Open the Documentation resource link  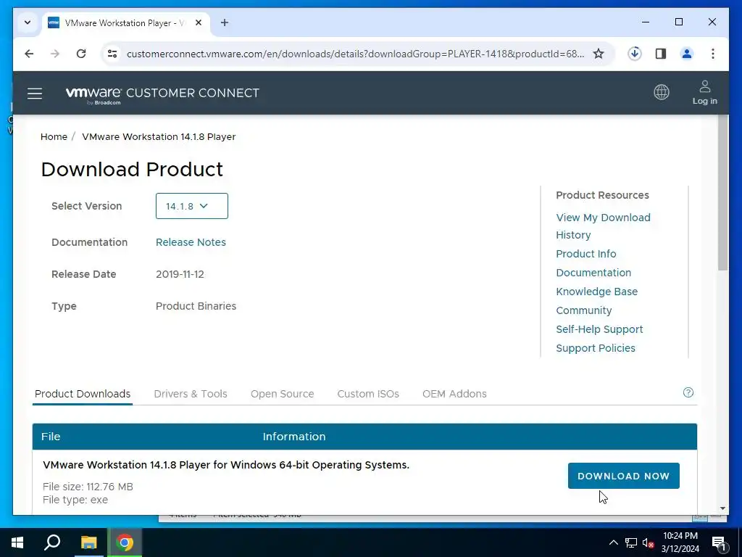[593, 273]
